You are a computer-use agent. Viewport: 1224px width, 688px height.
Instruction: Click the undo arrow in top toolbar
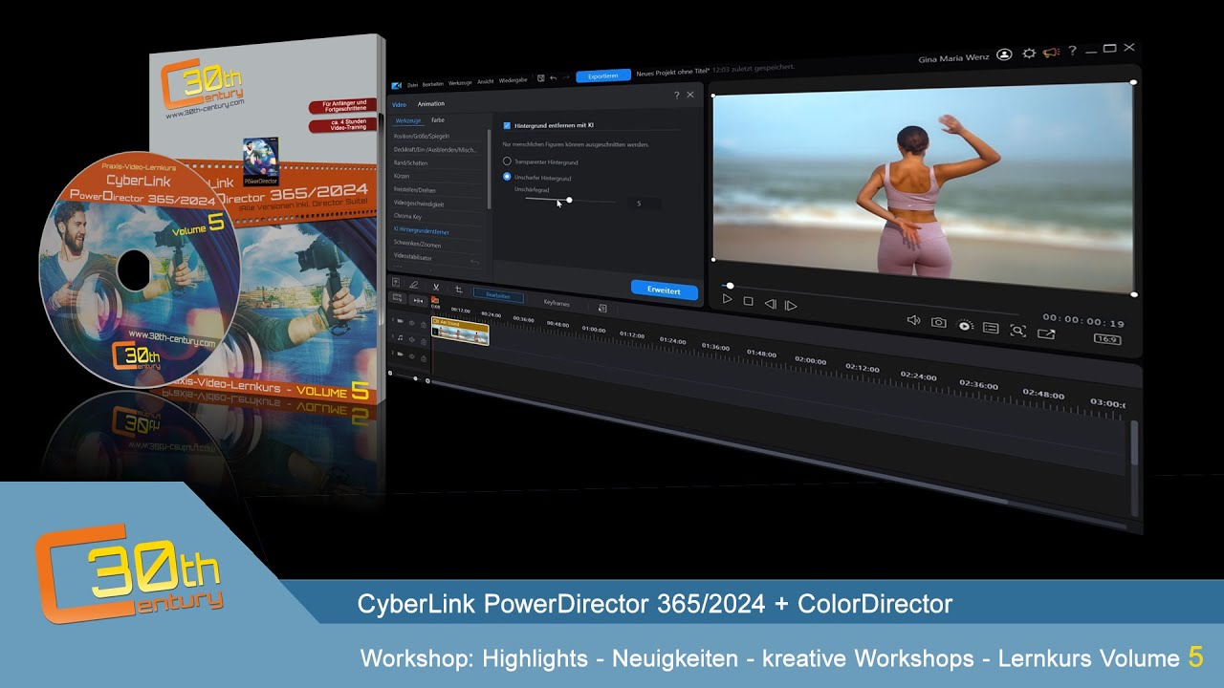pyautogui.click(x=553, y=78)
